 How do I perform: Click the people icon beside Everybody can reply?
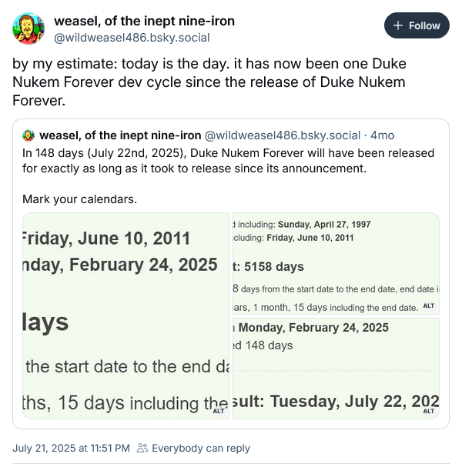pos(142,448)
